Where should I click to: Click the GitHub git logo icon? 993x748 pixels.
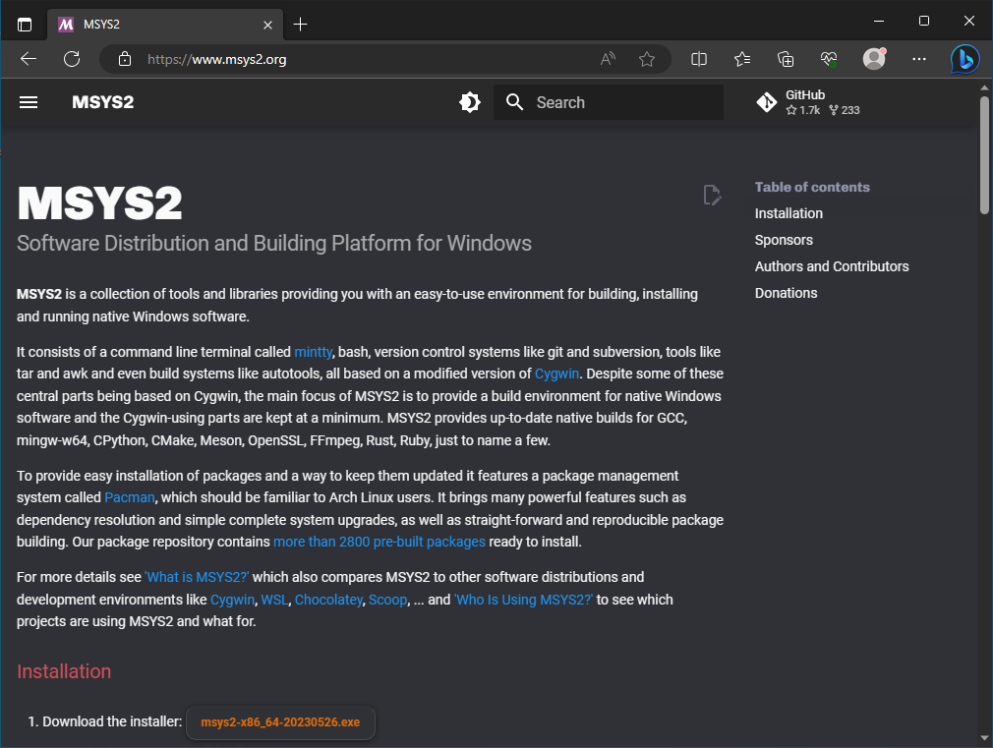click(x=766, y=102)
